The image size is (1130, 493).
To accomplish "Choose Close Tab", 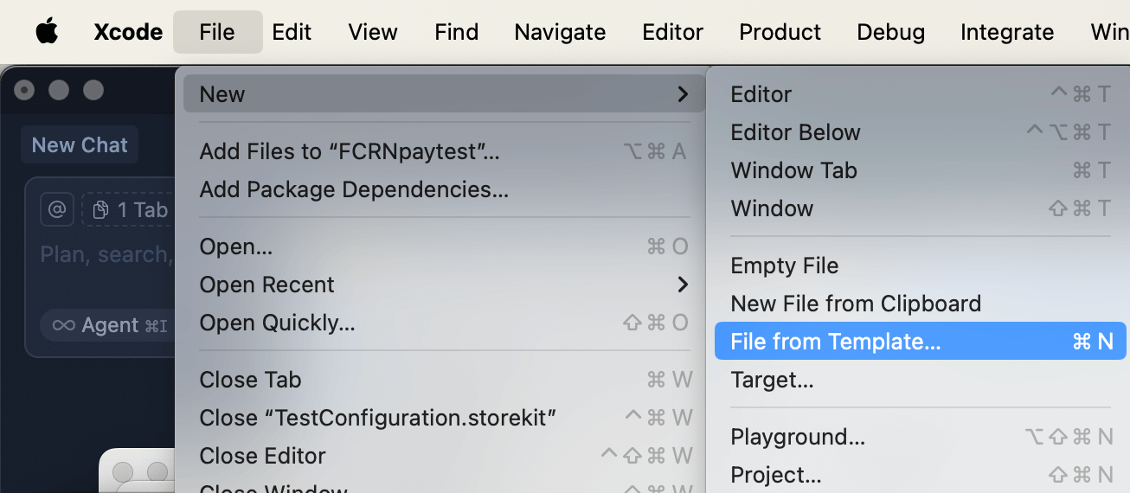I will (x=445, y=380).
